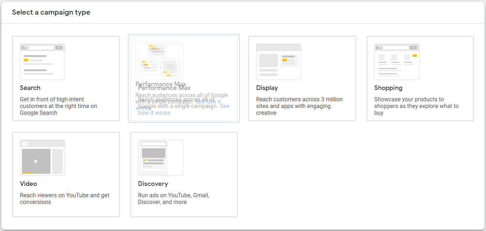
Task: Click the Shopping card title
Action: pos(388,88)
